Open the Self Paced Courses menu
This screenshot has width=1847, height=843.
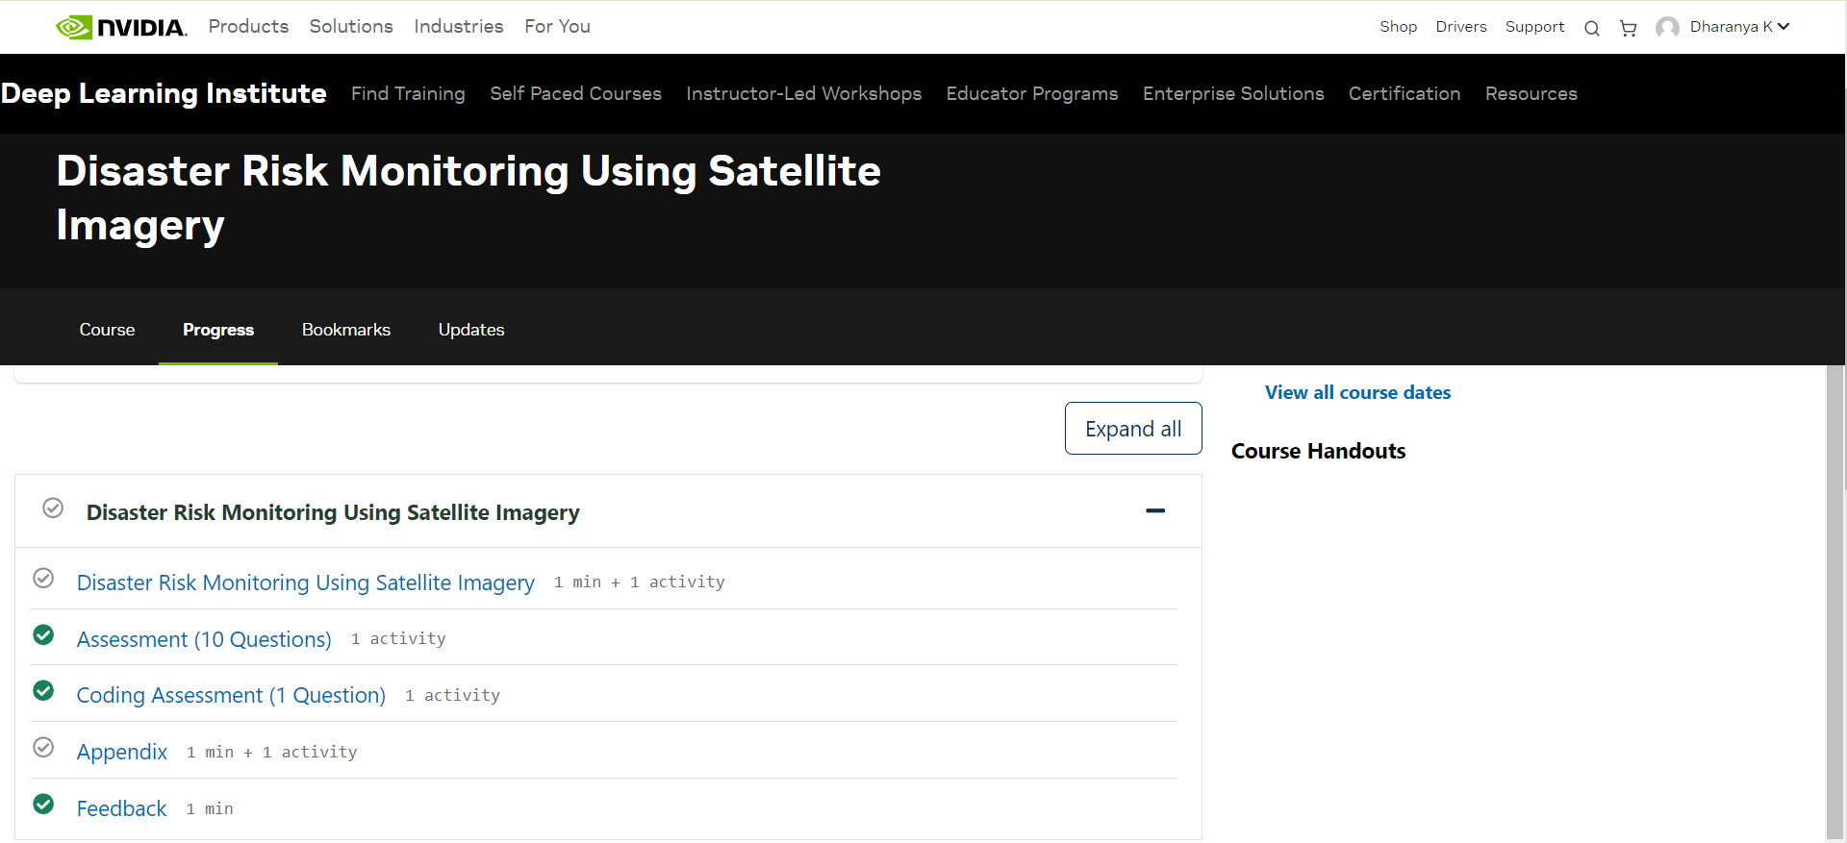tap(575, 93)
